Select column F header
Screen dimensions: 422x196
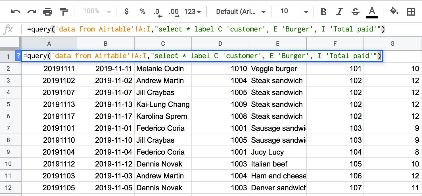tap(335, 44)
